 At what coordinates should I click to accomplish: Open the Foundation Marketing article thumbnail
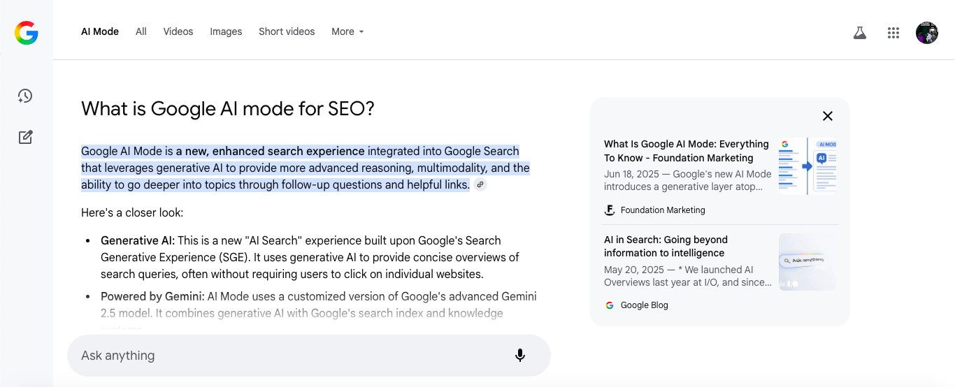[807, 166]
